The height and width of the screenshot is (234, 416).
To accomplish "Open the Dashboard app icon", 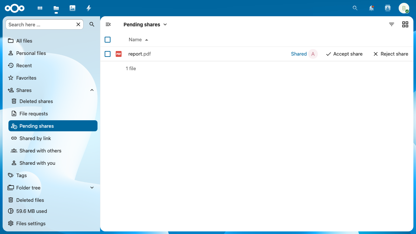I will coord(40,8).
